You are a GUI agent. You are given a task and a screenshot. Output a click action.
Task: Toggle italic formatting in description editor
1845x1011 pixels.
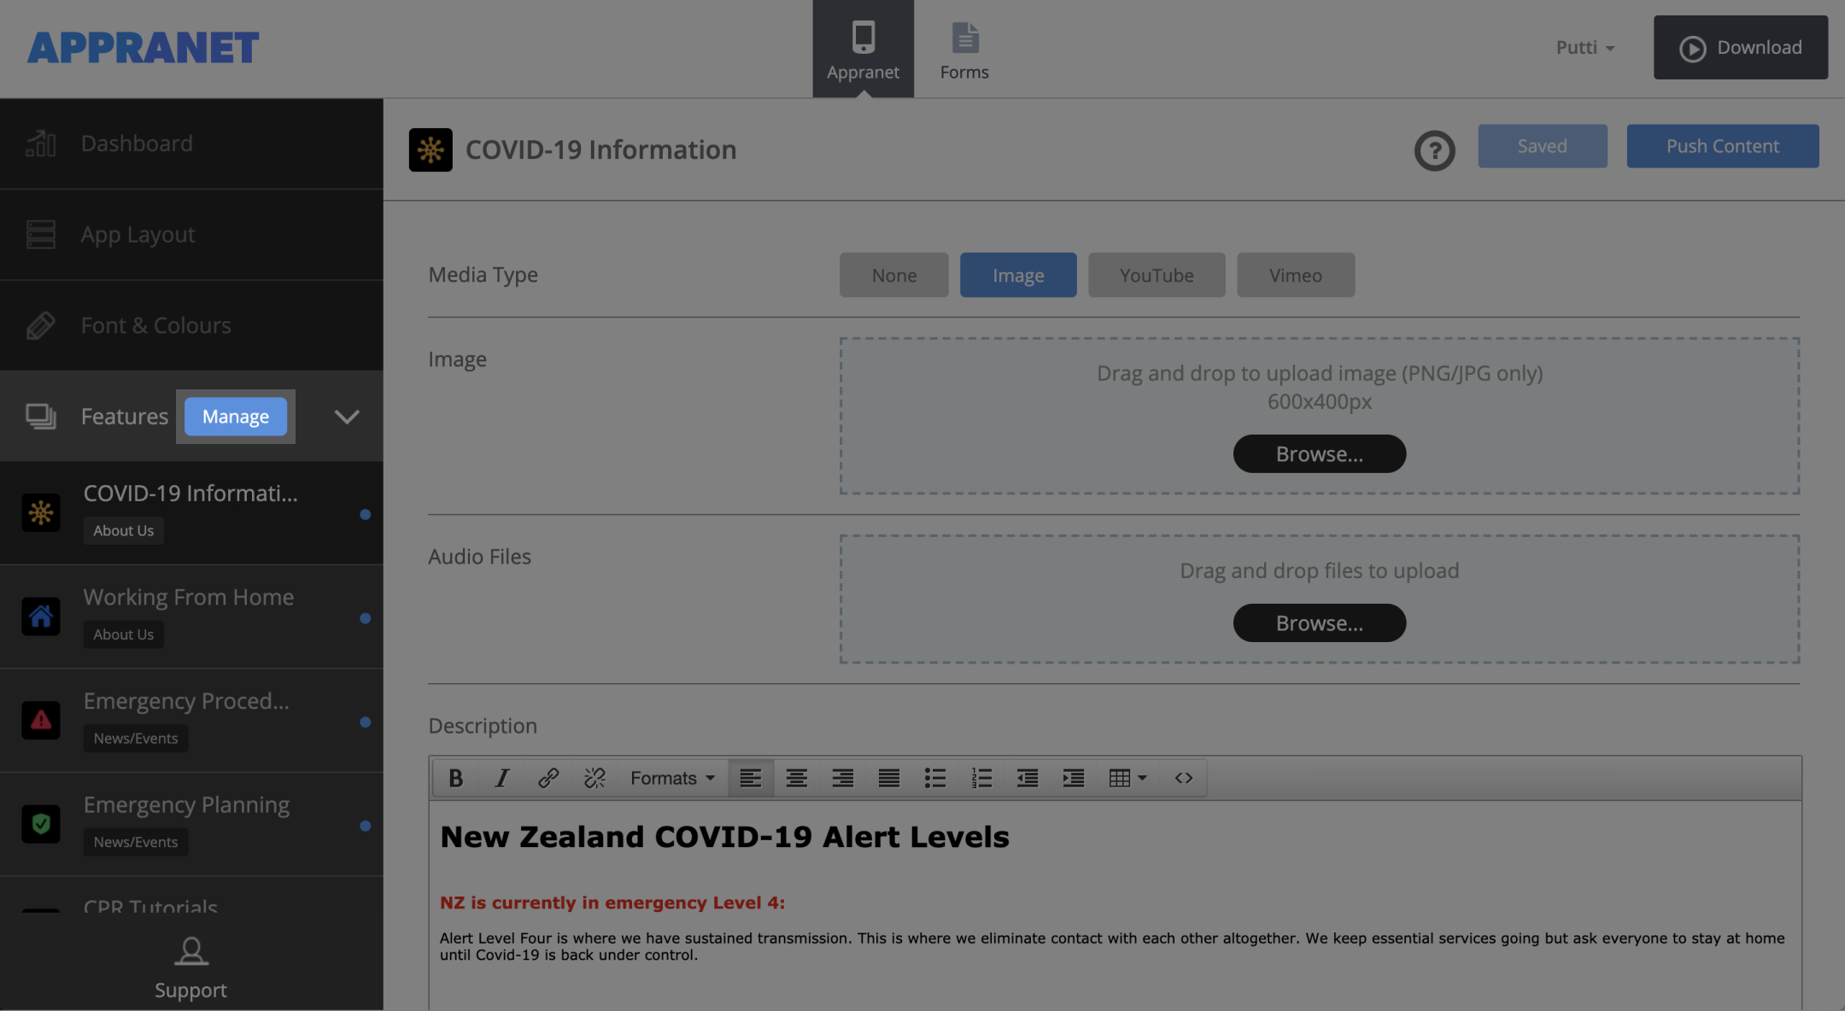pyautogui.click(x=502, y=778)
